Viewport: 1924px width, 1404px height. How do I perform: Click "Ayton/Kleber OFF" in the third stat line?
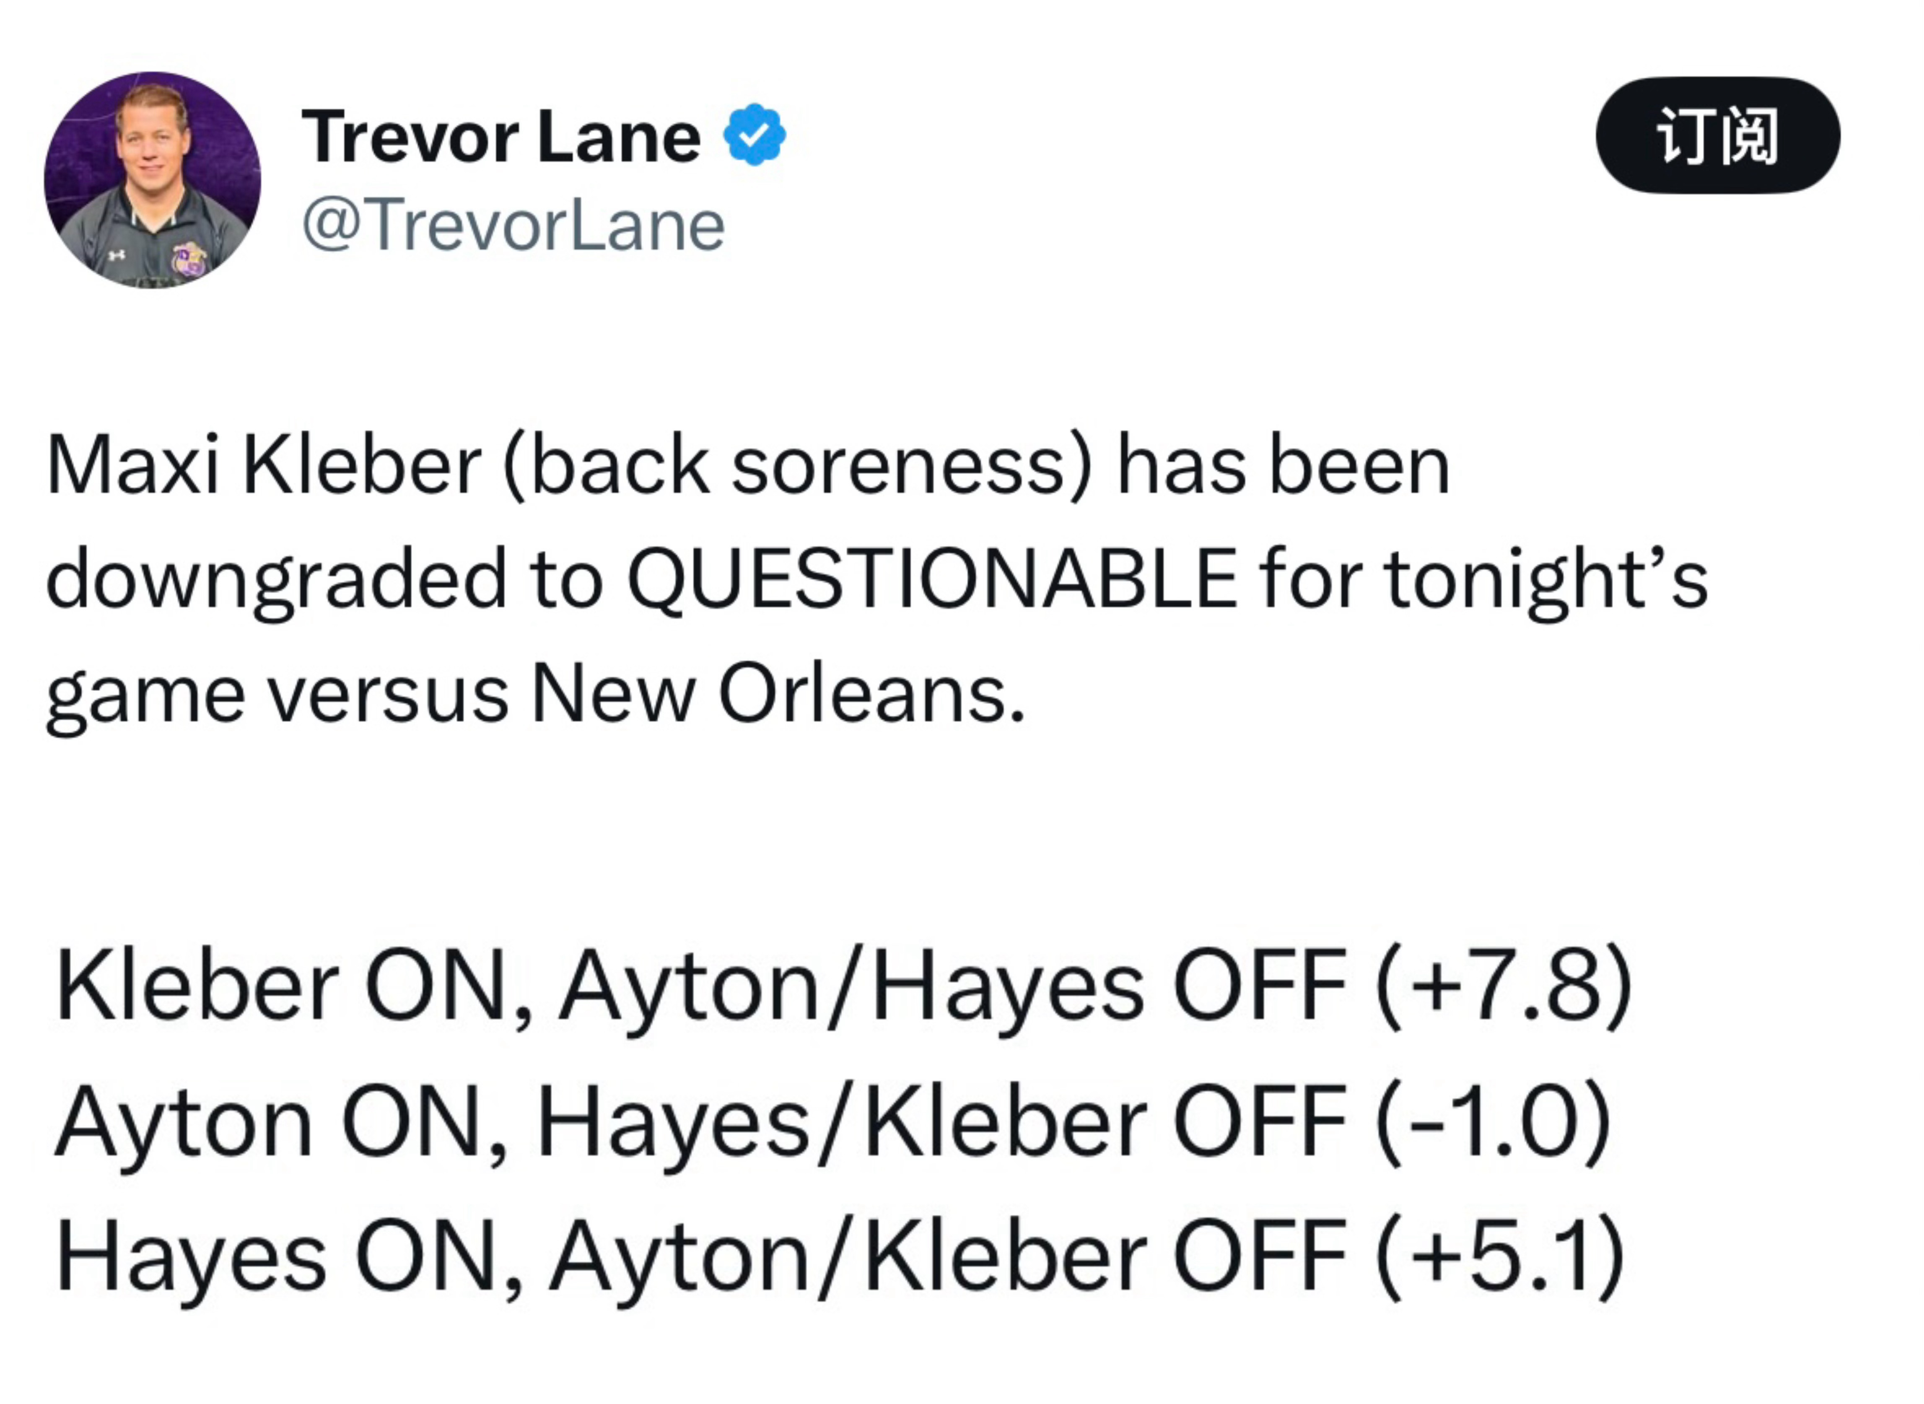tap(948, 1255)
